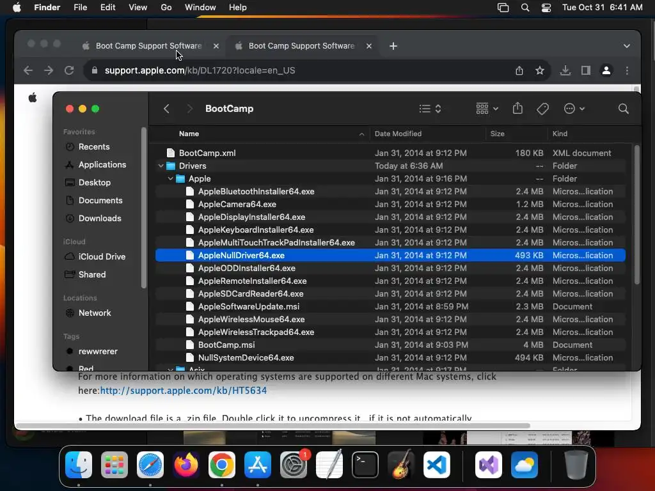
Task: Select BootCamp.xml file row
Action: [390, 153]
